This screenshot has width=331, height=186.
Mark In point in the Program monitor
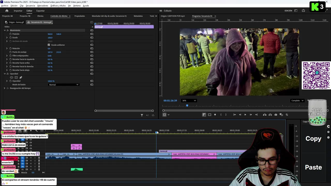point(221,115)
